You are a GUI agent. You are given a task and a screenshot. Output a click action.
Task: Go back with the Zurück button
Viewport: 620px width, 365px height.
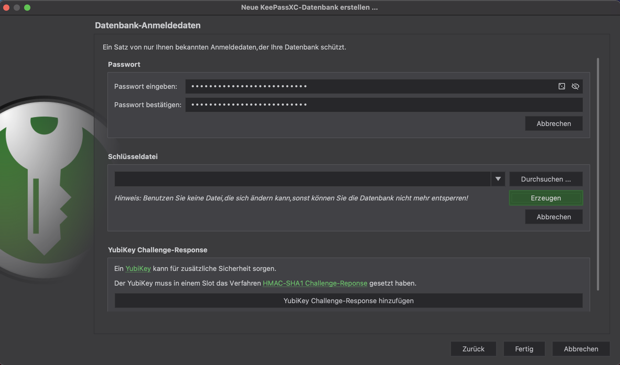click(x=473, y=349)
